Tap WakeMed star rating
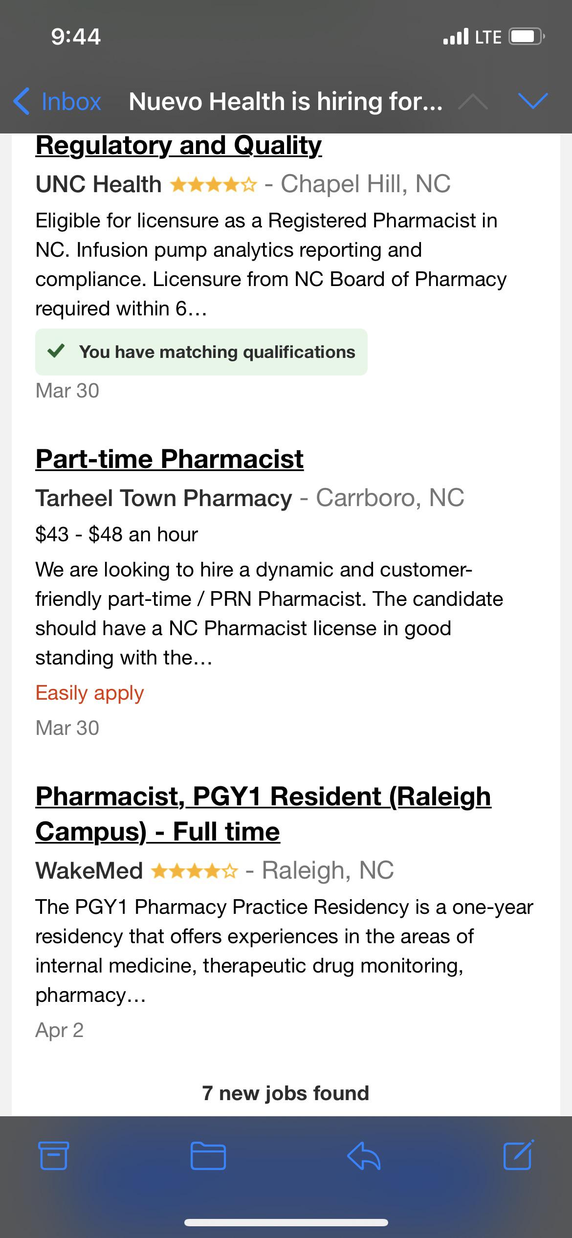The image size is (572, 1238). (195, 871)
